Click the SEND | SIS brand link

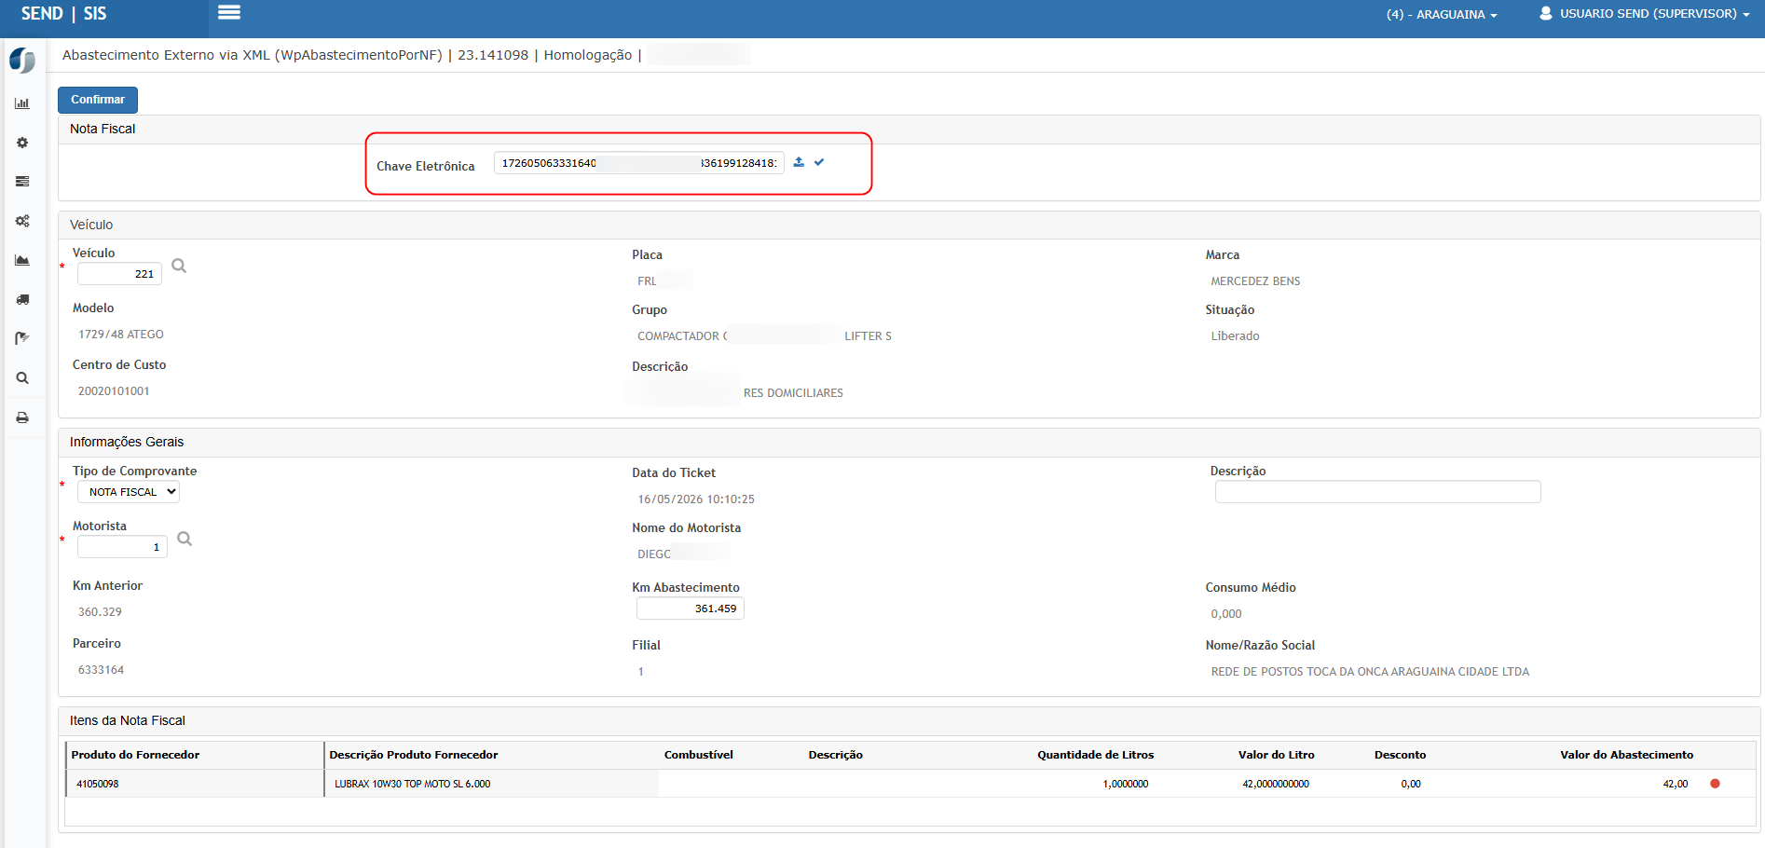tap(63, 14)
